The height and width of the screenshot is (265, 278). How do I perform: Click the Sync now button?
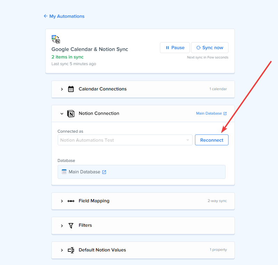coord(210,48)
